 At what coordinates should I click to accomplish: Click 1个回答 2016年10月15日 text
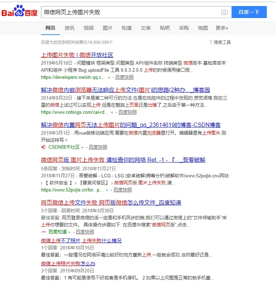pyautogui.click(x=67, y=248)
